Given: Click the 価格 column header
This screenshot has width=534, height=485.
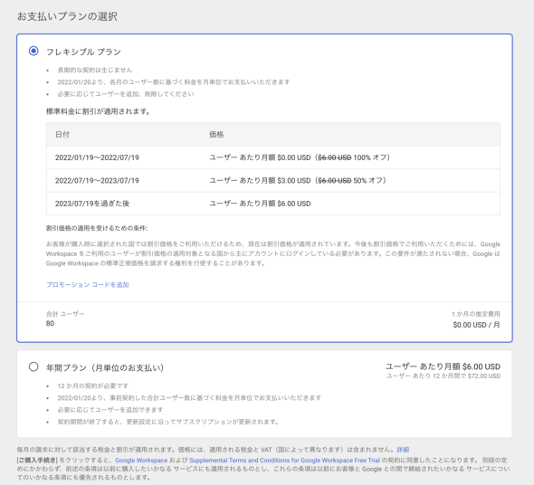Looking at the screenshot, I should [x=216, y=135].
